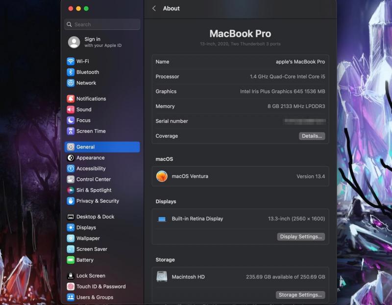Open Wallpaper icon in sidebar

tap(71, 239)
